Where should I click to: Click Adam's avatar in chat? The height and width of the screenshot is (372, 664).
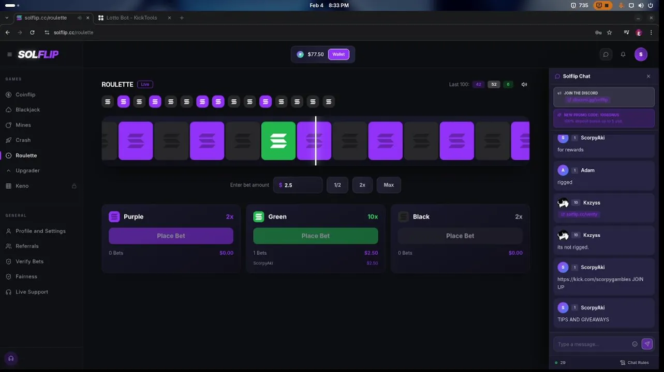(x=563, y=171)
